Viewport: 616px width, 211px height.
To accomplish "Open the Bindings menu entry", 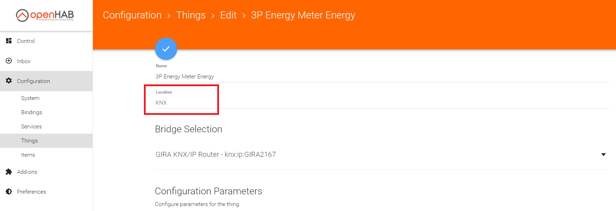I will 32,112.
